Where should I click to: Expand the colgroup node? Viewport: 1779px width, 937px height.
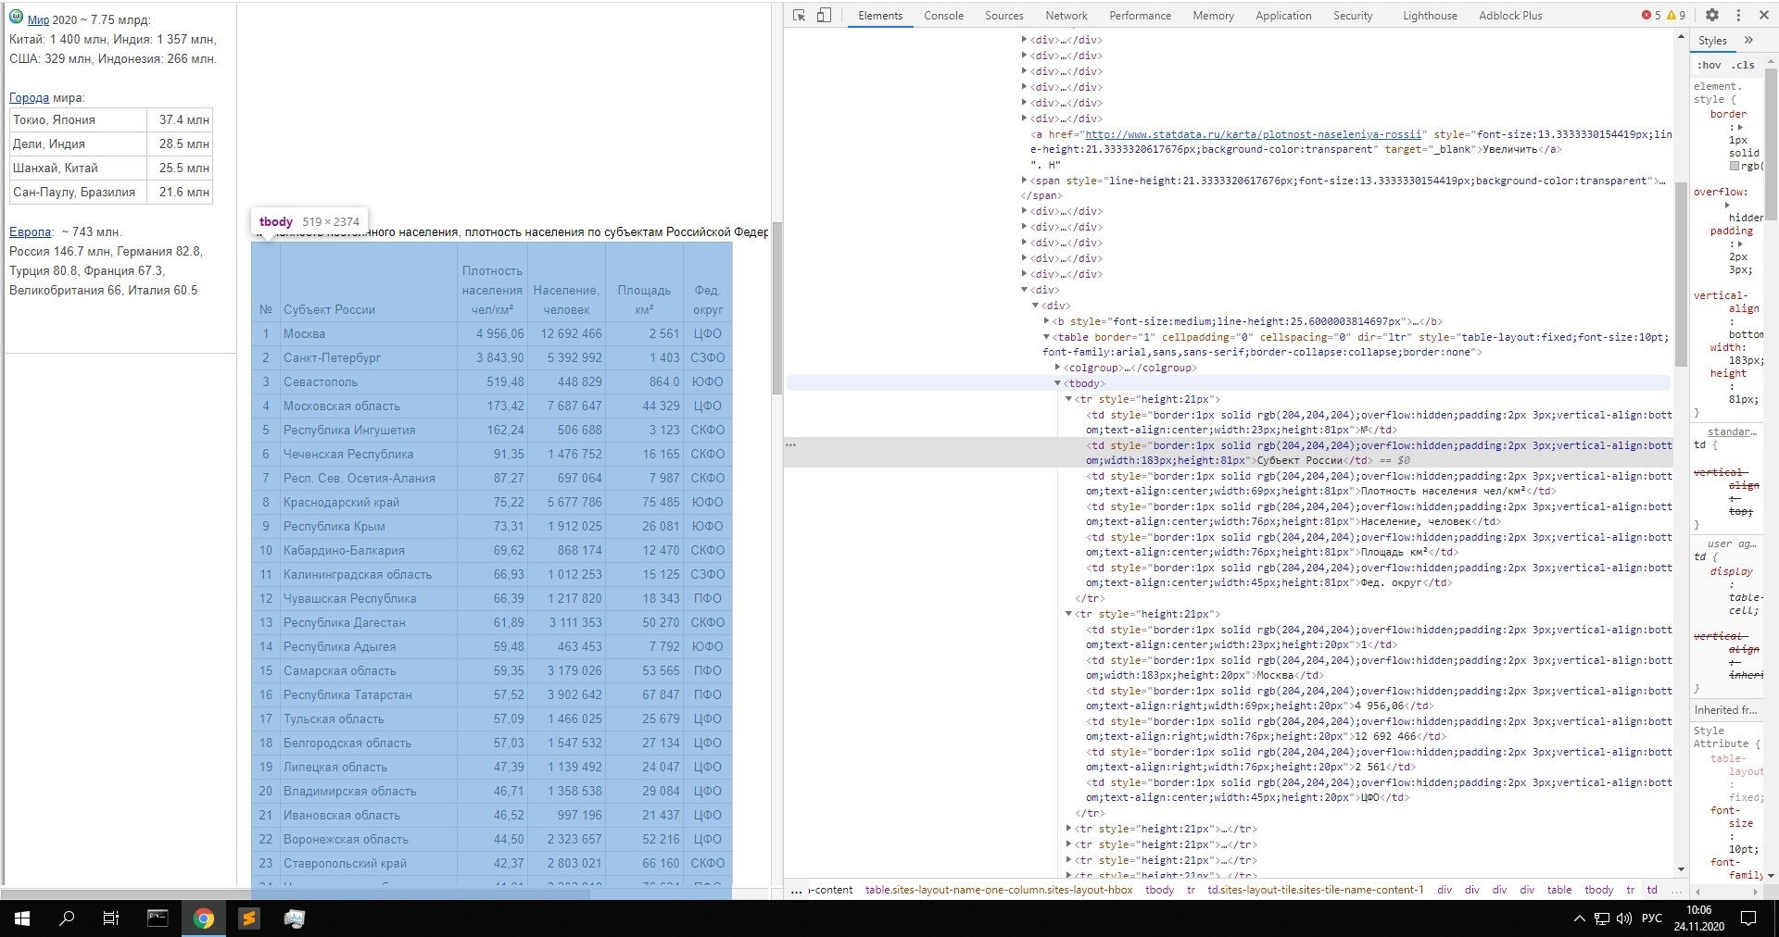pyautogui.click(x=1057, y=368)
